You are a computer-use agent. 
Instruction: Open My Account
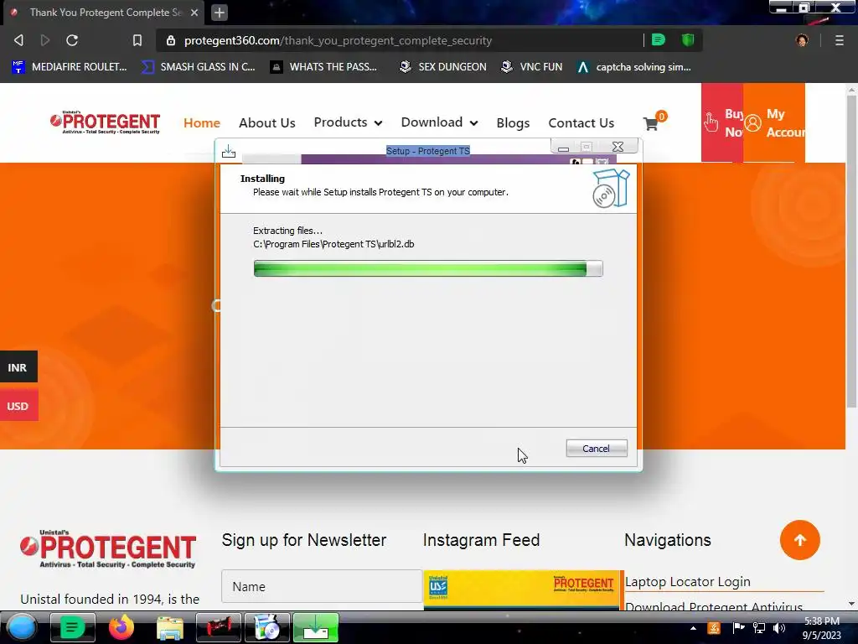pyautogui.click(x=774, y=122)
